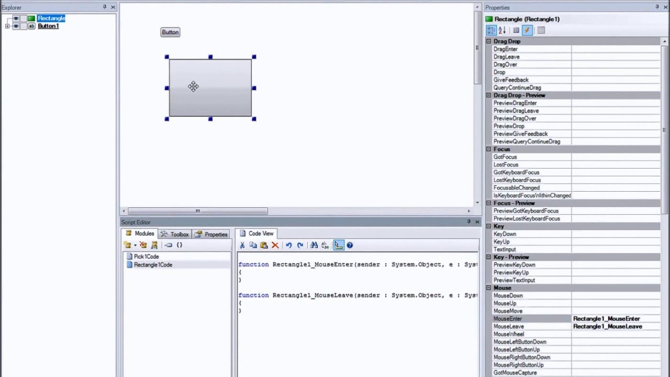Sort properties alphabetically
This screenshot has height=377, width=670.
click(x=502, y=30)
